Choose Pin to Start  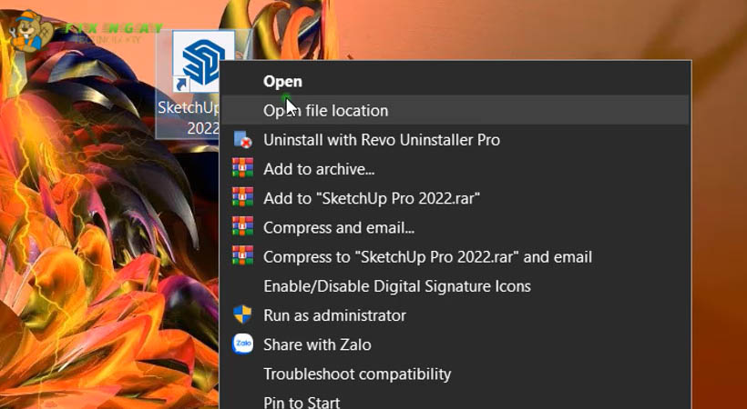pos(302,402)
